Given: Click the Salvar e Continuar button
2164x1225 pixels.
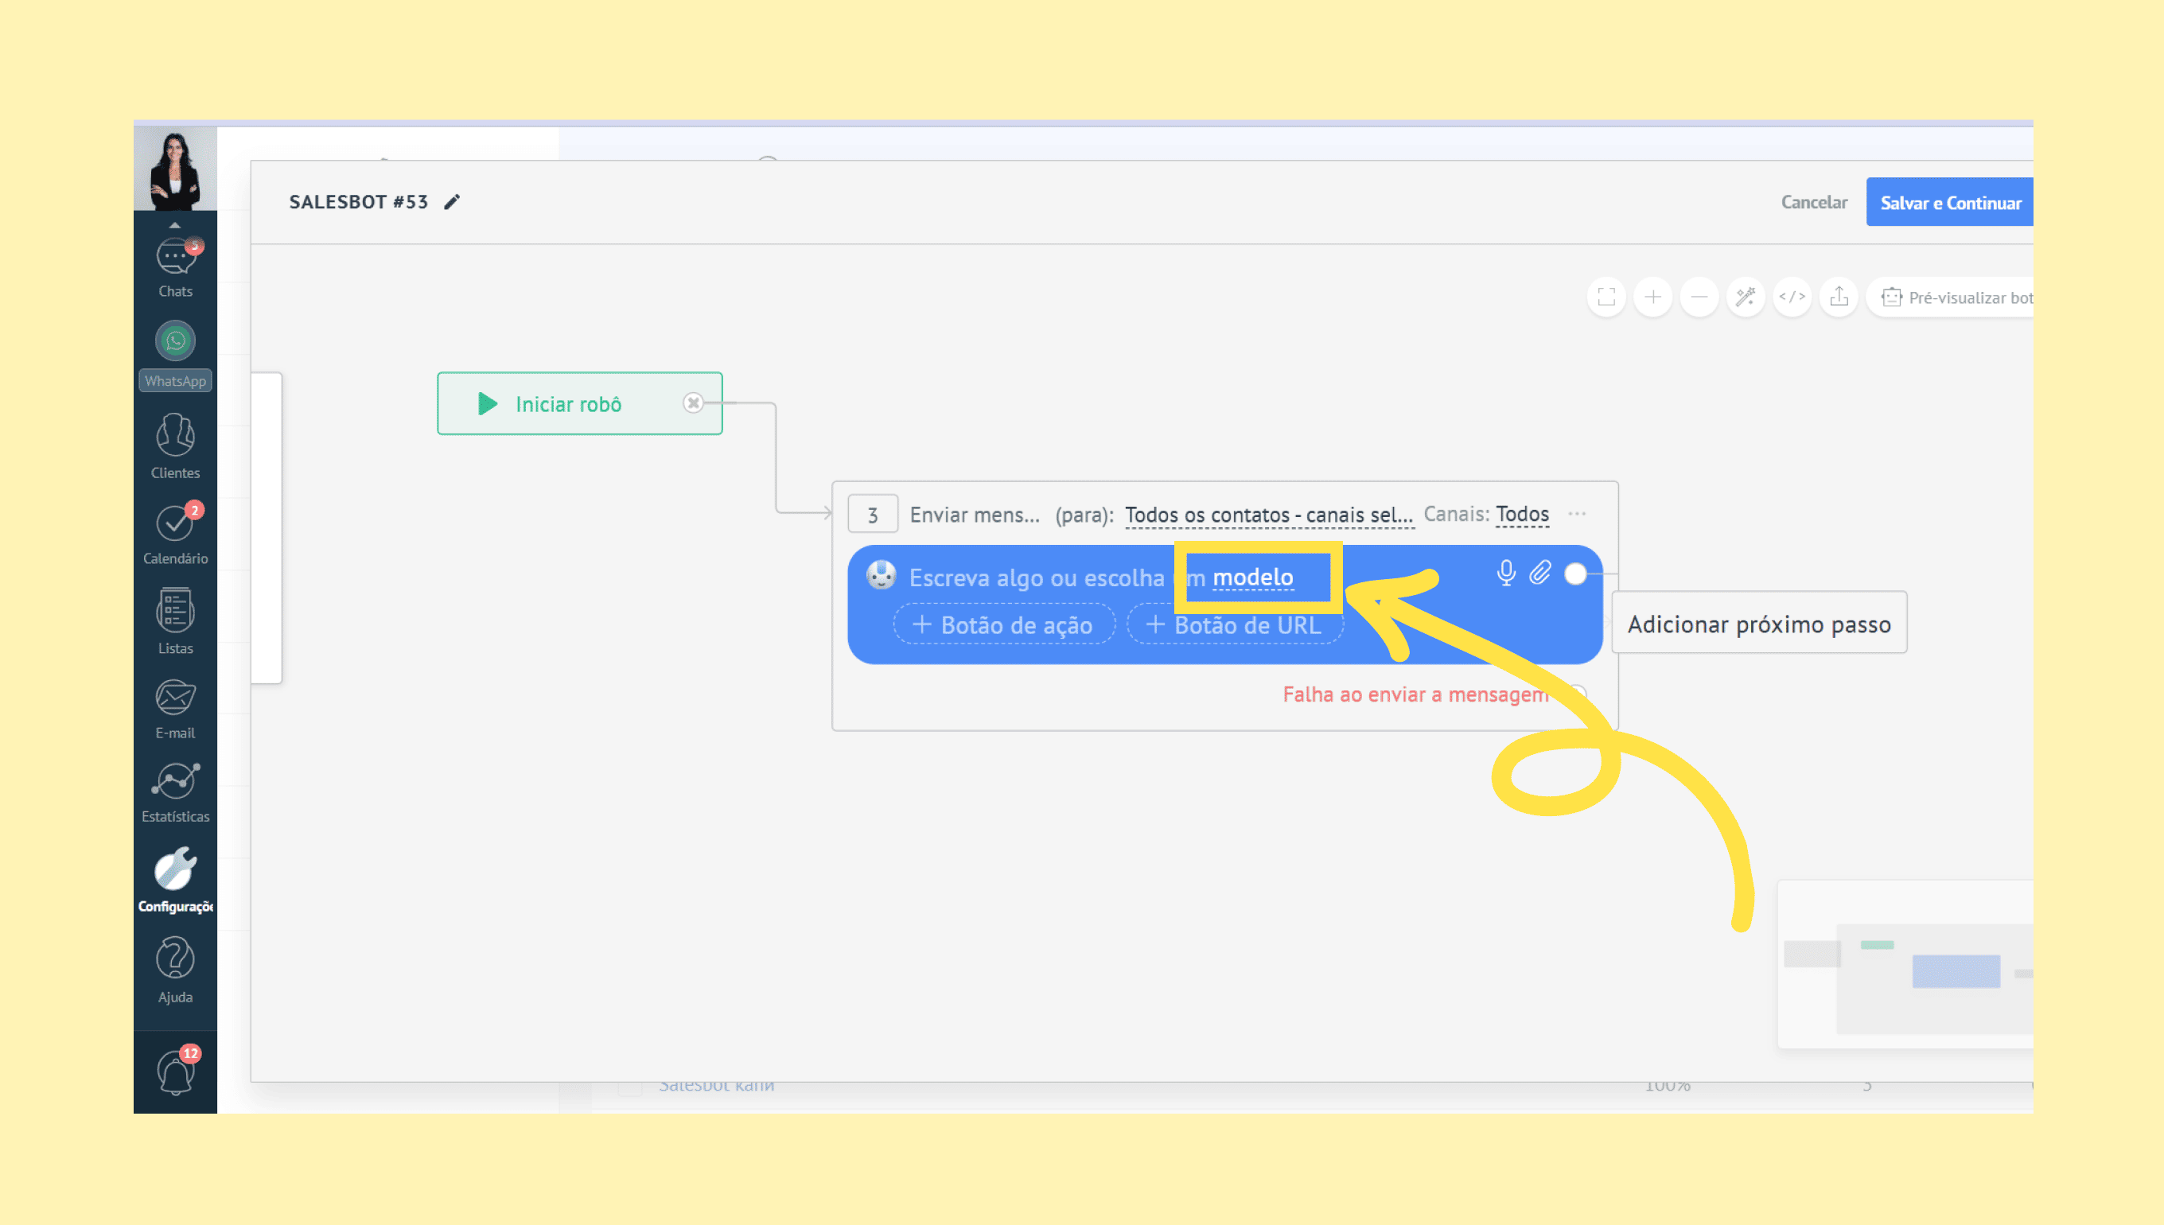Looking at the screenshot, I should point(1949,203).
